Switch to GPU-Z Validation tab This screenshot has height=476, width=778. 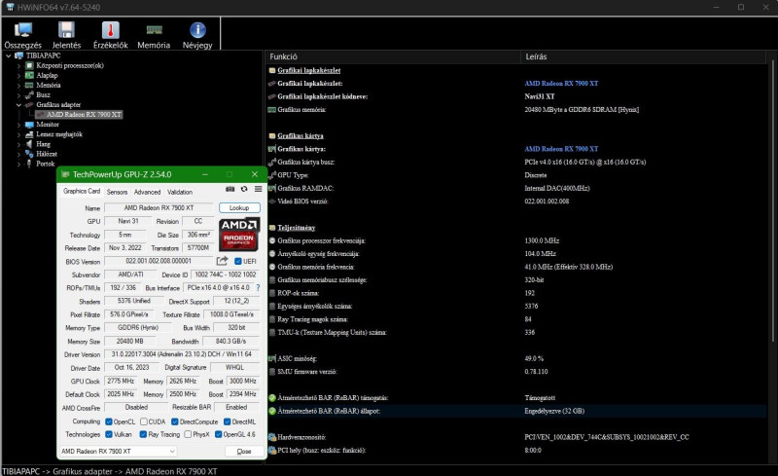[180, 192]
